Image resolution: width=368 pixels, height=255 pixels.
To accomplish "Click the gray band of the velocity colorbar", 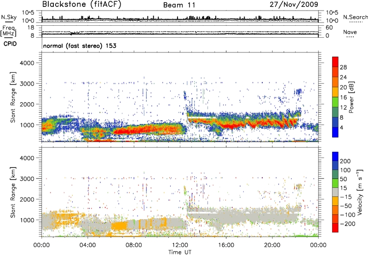I will (335, 192).
